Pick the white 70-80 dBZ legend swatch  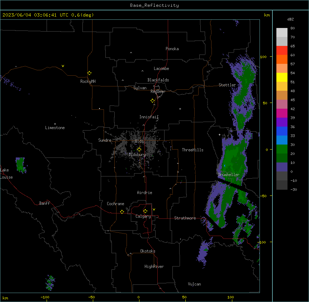(282, 33)
